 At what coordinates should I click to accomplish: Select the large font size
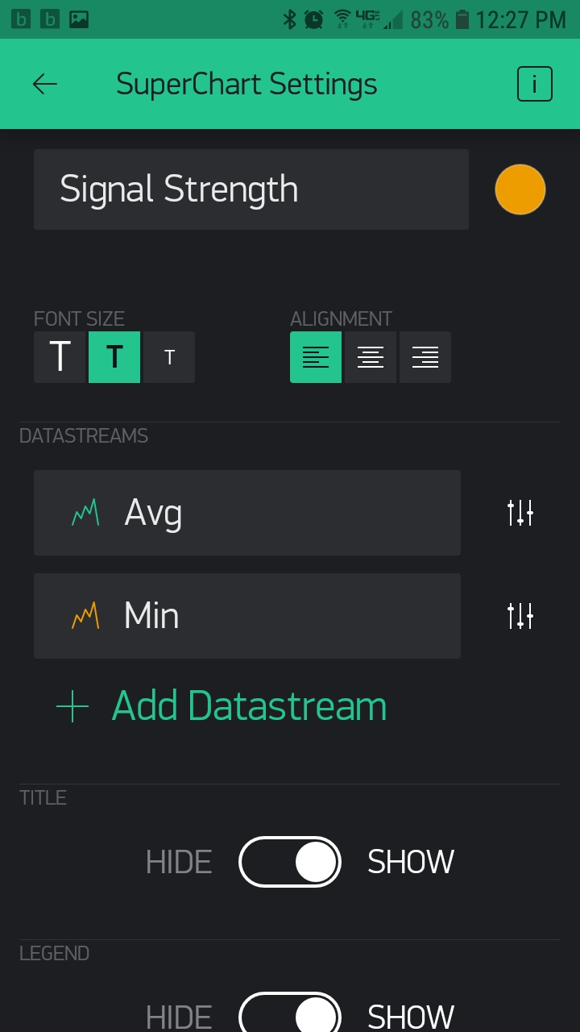(x=60, y=356)
